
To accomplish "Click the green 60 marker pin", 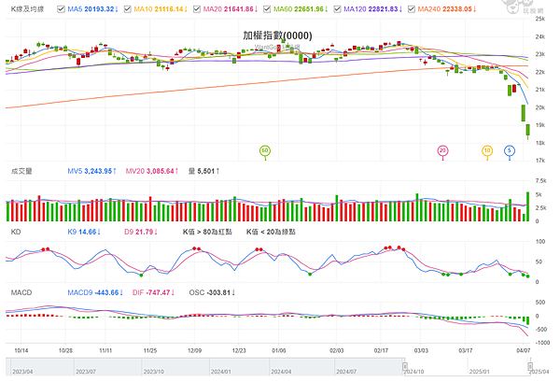I will [x=265, y=151].
